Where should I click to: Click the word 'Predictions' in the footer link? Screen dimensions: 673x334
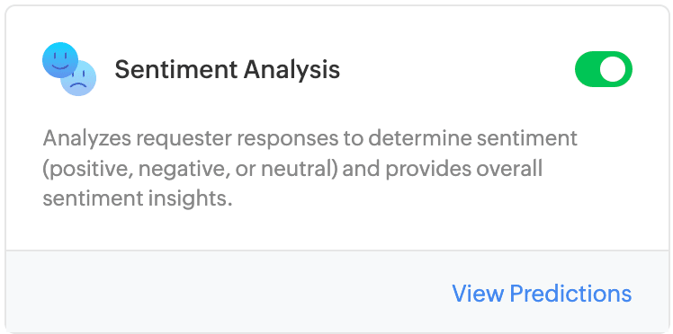click(570, 294)
